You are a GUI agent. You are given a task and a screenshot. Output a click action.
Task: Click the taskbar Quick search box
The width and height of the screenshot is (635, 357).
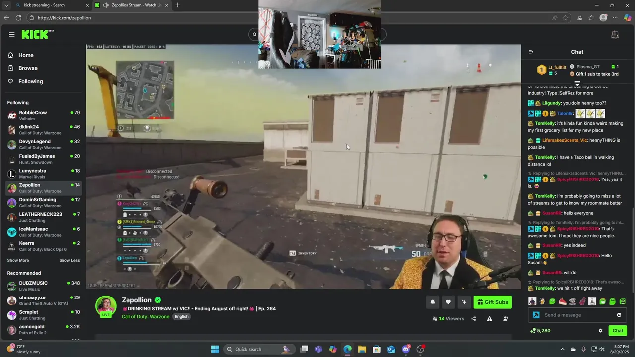click(259, 349)
